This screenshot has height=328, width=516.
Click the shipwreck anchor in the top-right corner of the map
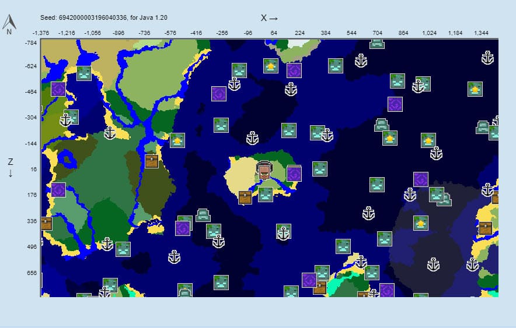487,58
